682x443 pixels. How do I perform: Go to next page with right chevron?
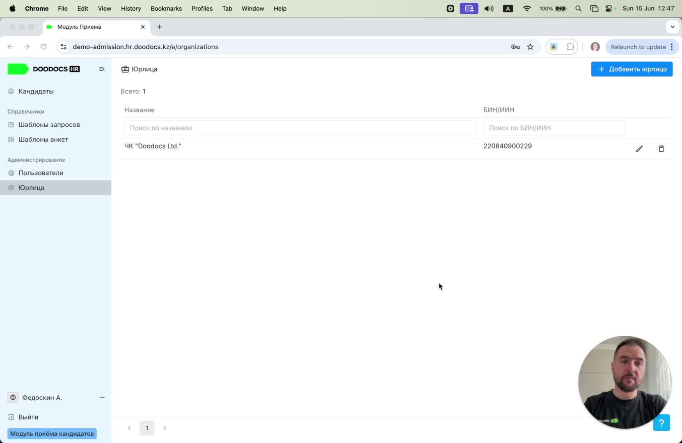click(165, 428)
